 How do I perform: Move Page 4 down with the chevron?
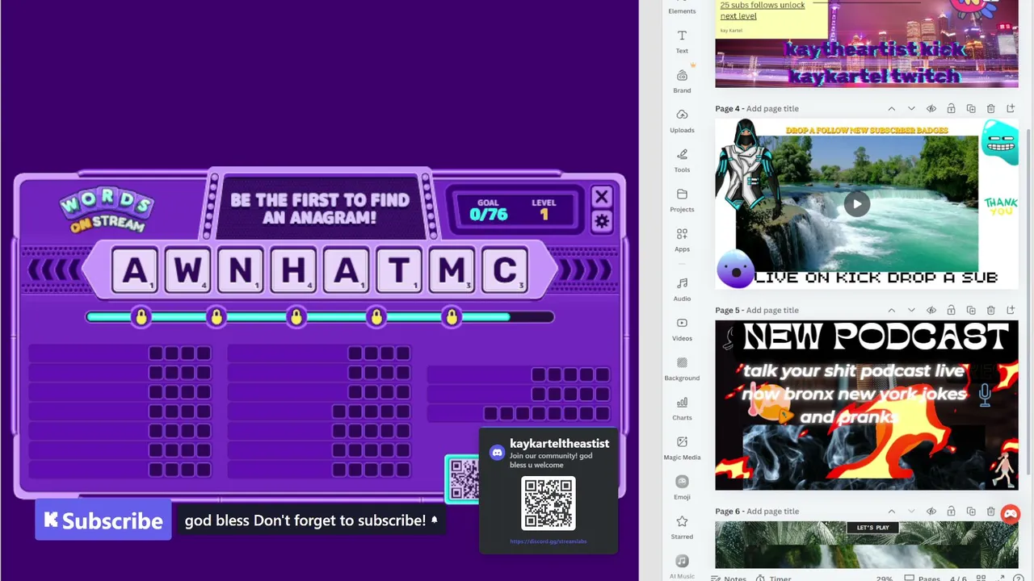tap(911, 109)
